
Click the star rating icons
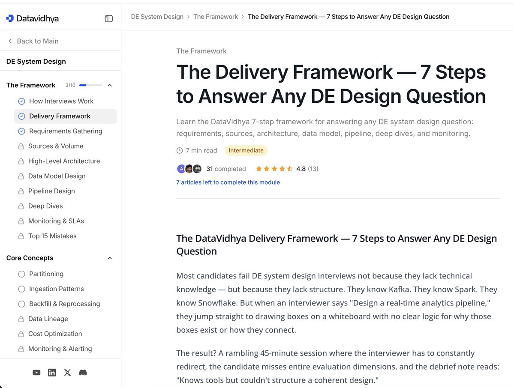pyautogui.click(x=274, y=169)
